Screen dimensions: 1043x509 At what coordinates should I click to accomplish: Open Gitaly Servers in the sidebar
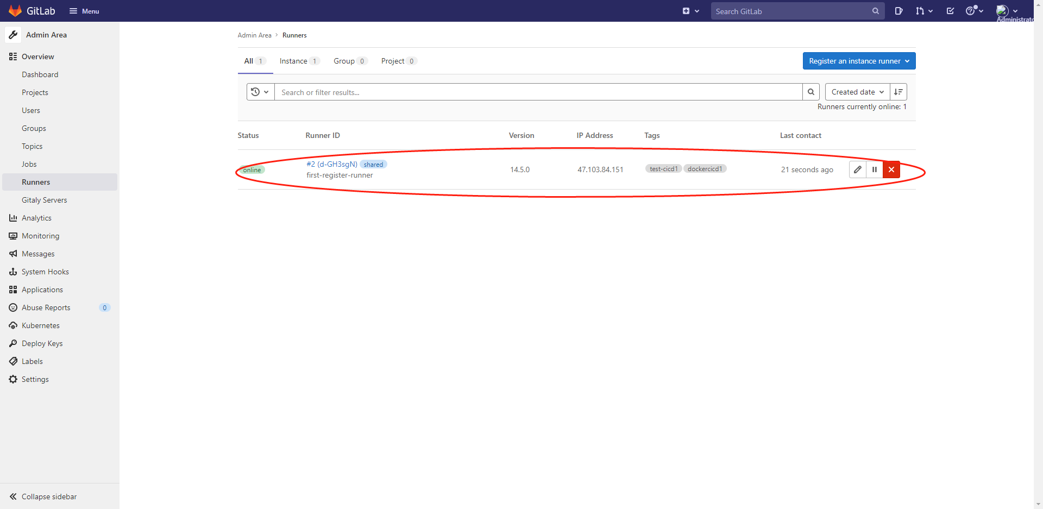coord(45,200)
